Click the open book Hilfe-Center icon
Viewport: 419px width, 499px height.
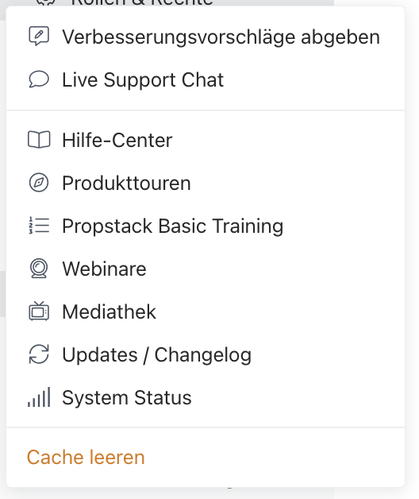click(x=39, y=140)
